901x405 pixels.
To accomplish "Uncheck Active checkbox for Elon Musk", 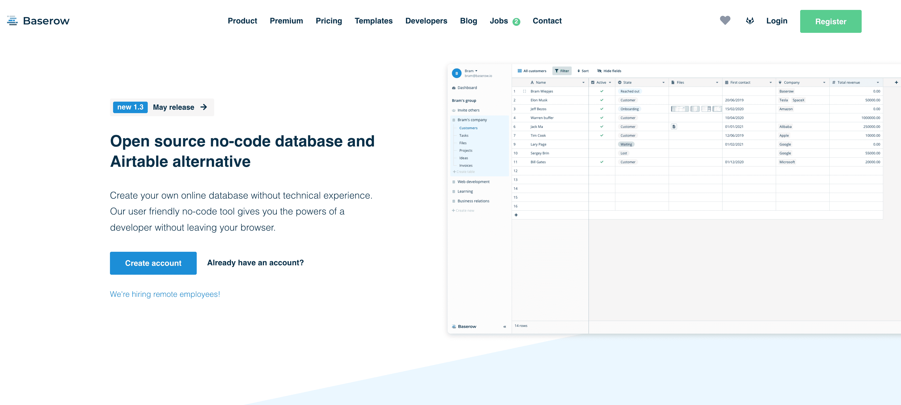I will [602, 100].
